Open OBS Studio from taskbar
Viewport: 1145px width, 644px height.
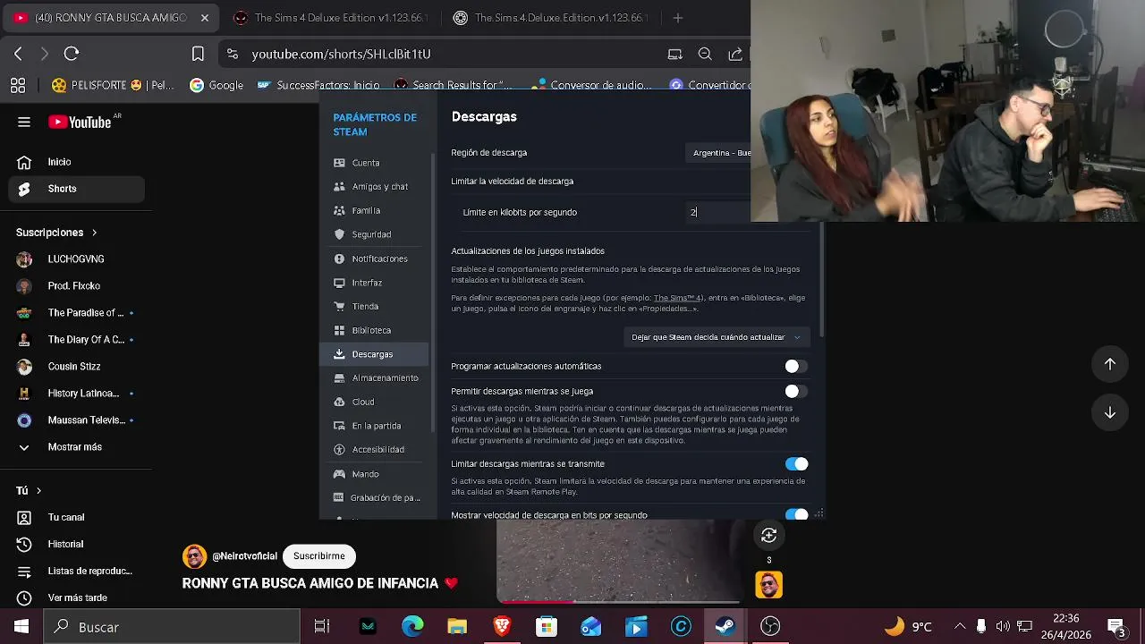[770, 627]
